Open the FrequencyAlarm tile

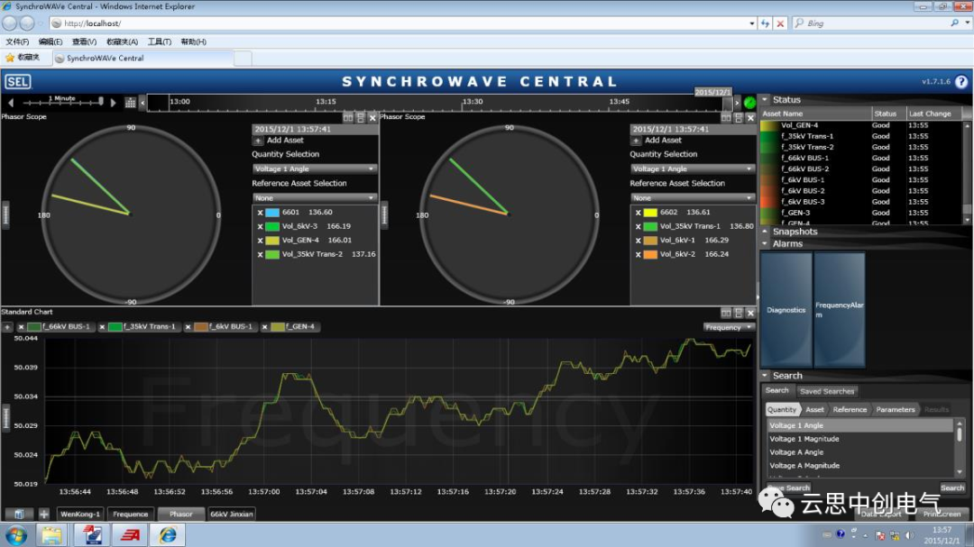[x=840, y=310]
